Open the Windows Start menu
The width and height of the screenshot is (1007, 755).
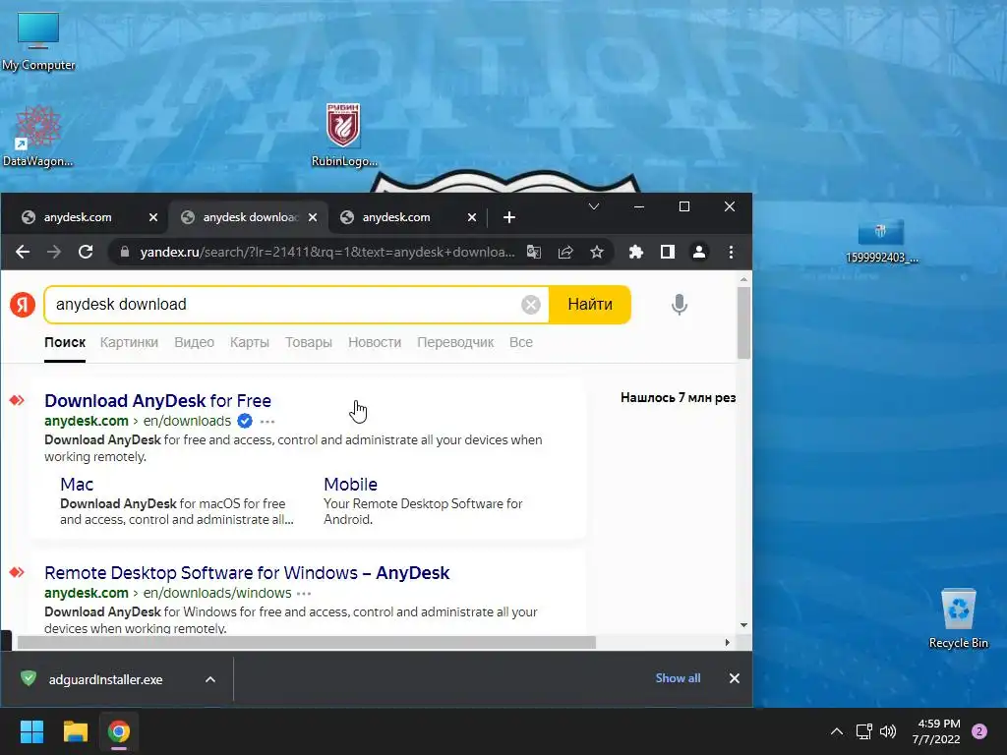(x=31, y=731)
